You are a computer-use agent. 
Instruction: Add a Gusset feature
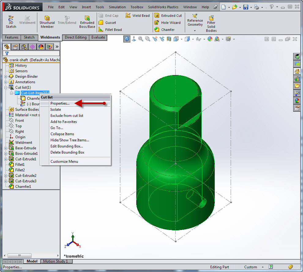pyautogui.click(x=107, y=23)
